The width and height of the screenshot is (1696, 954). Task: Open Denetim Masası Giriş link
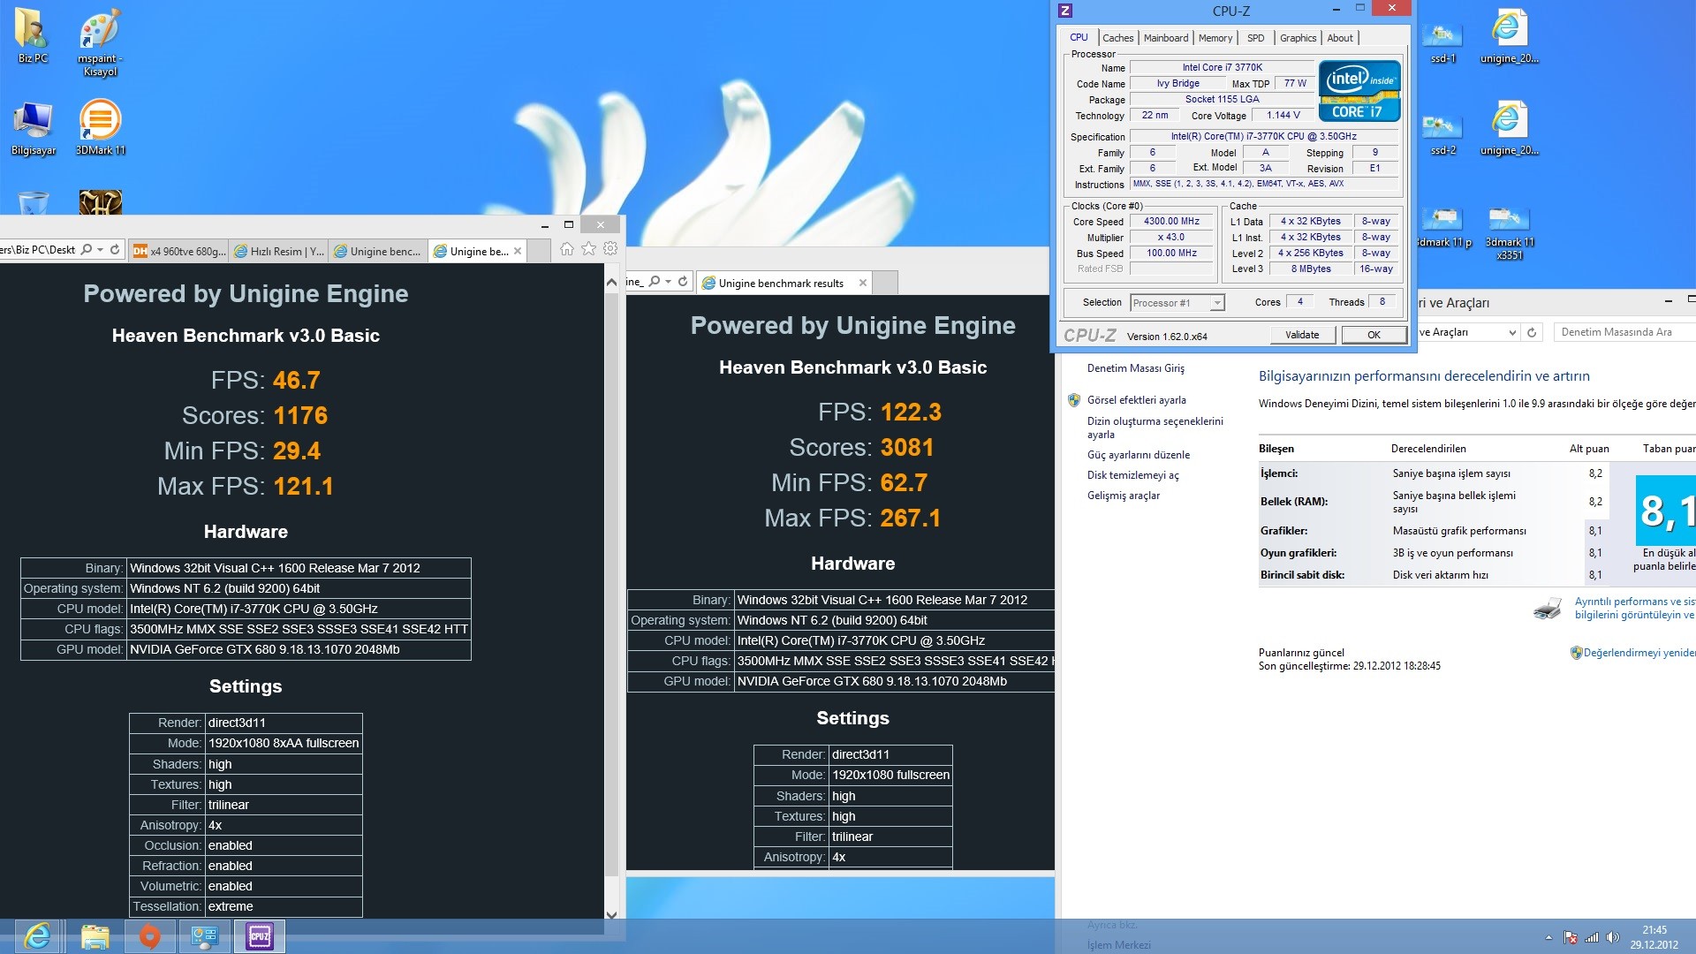click(1136, 368)
